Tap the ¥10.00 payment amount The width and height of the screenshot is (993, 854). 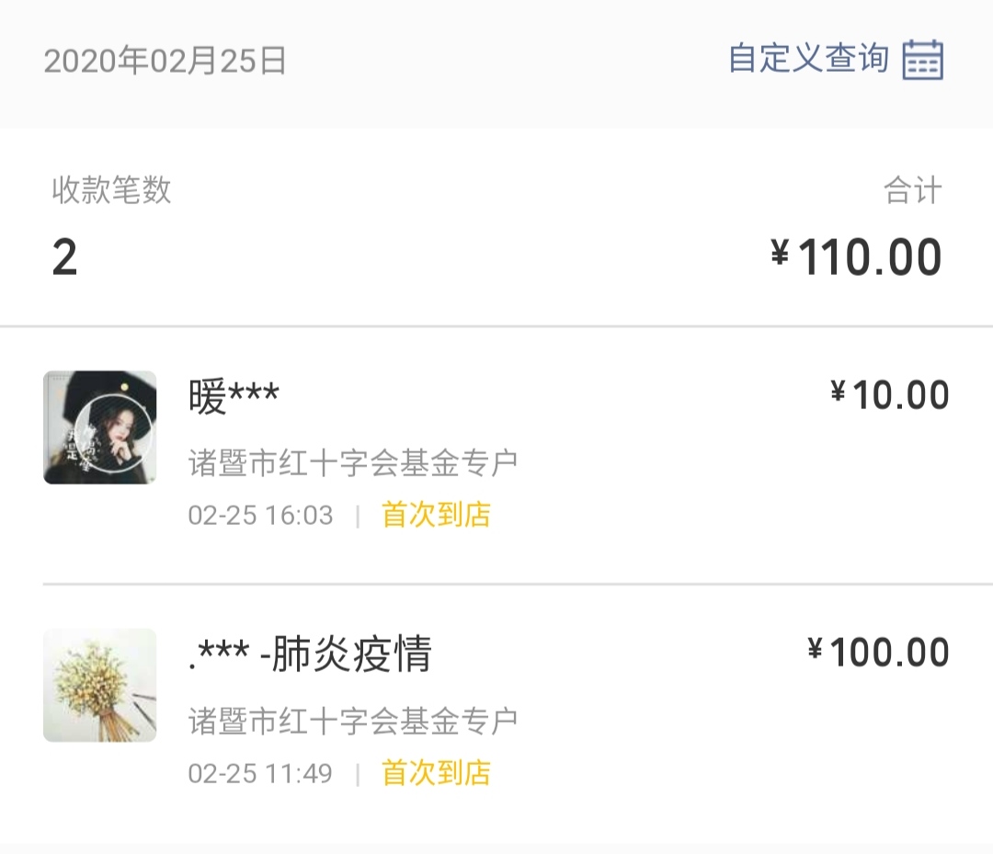point(889,395)
